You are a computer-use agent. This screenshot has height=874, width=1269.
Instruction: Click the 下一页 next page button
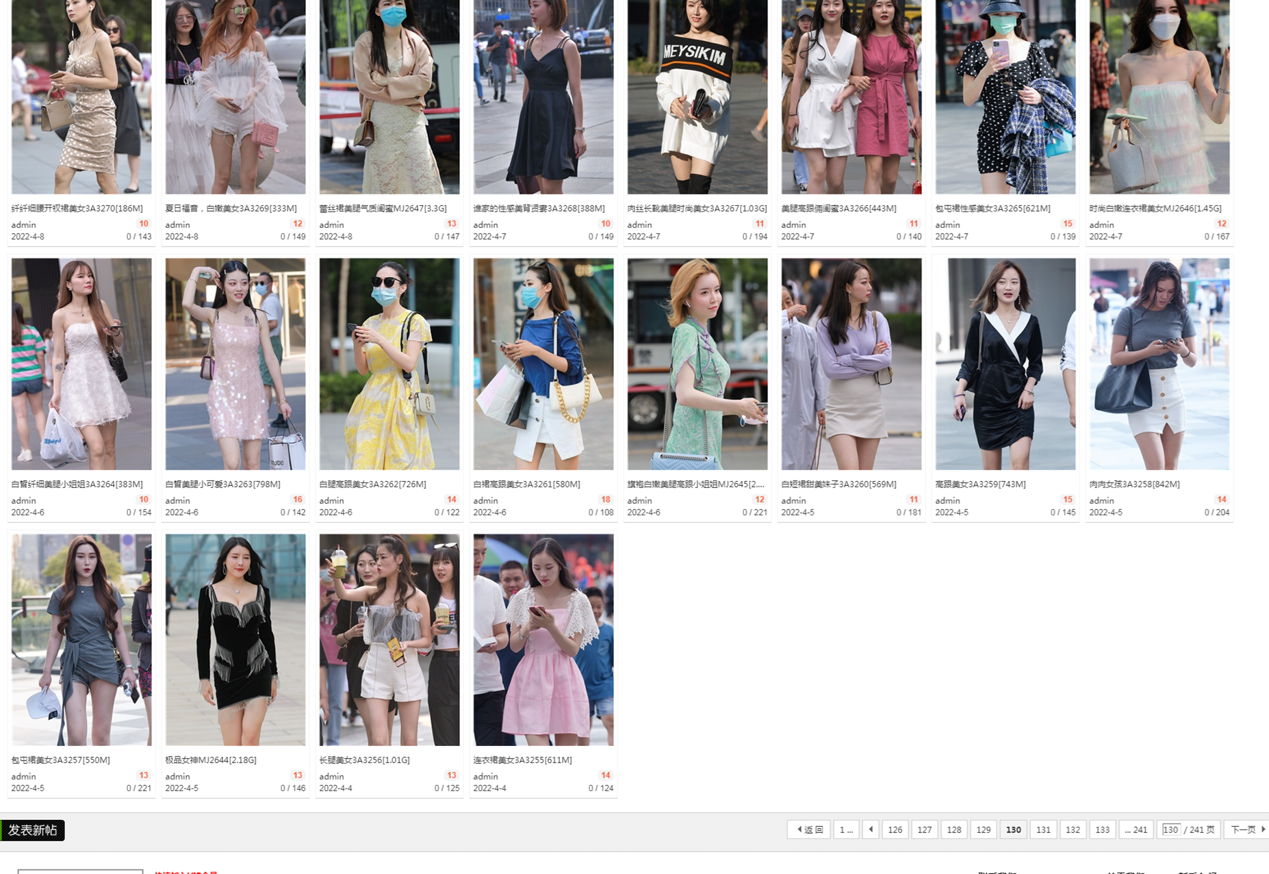(1247, 830)
